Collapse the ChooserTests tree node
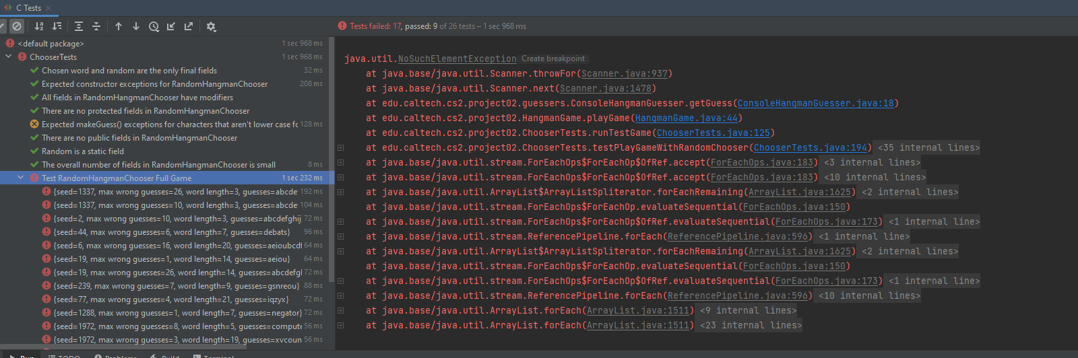Viewport: 1078px width, 358px height. pos(9,57)
